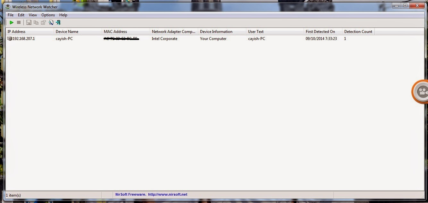Click the floppy disk save icon
The image size is (428, 203).
click(29, 22)
